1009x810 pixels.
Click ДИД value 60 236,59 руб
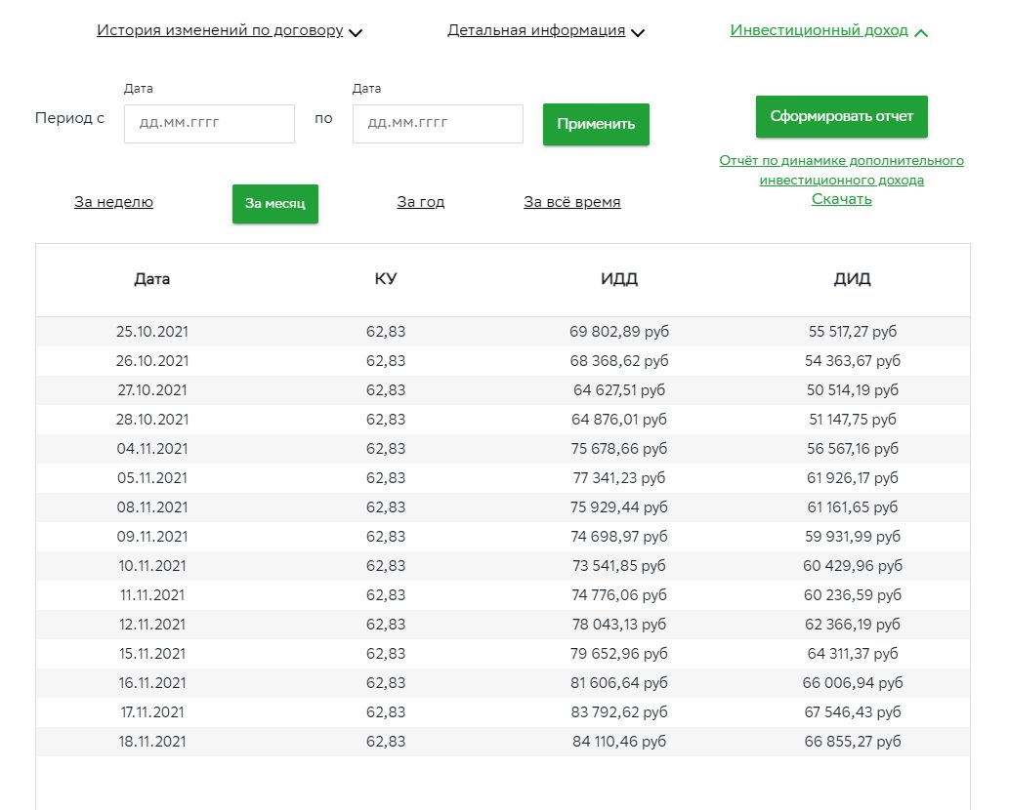pos(853,595)
